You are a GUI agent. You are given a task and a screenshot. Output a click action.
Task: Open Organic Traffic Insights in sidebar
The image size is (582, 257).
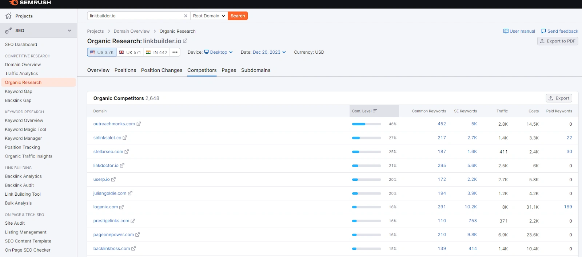29,156
